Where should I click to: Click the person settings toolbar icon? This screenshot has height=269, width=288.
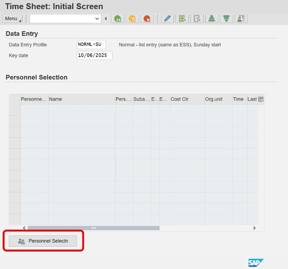241,19
